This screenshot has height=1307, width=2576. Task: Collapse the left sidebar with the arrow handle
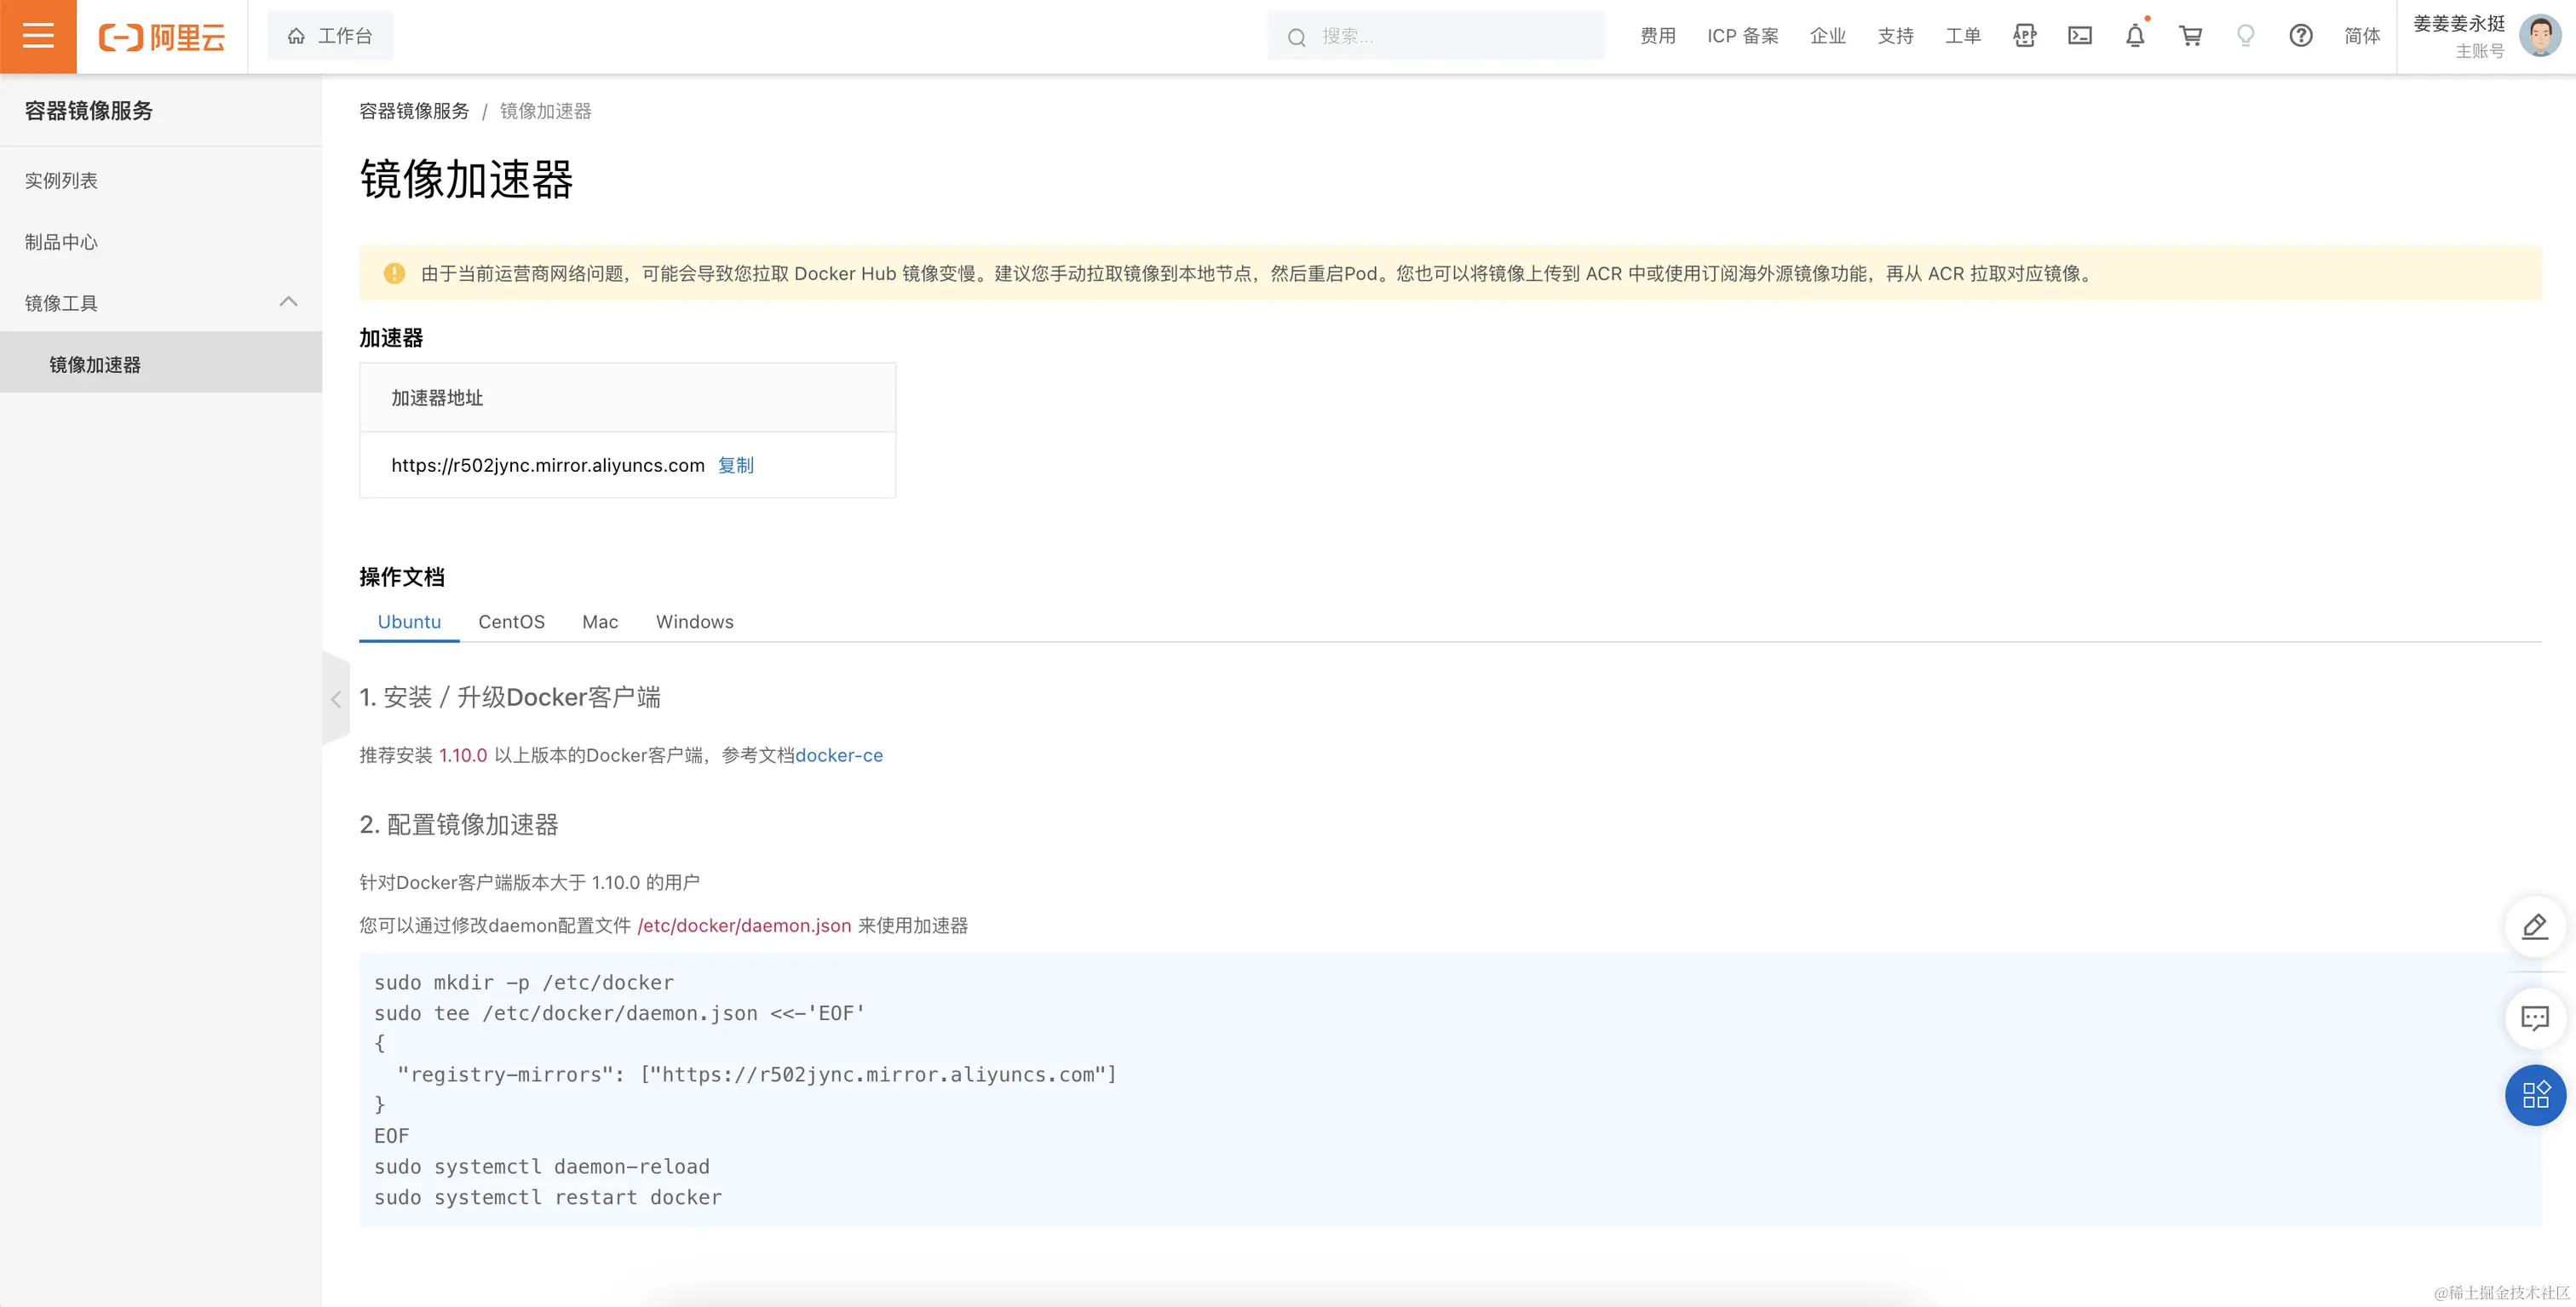tap(336, 698)
